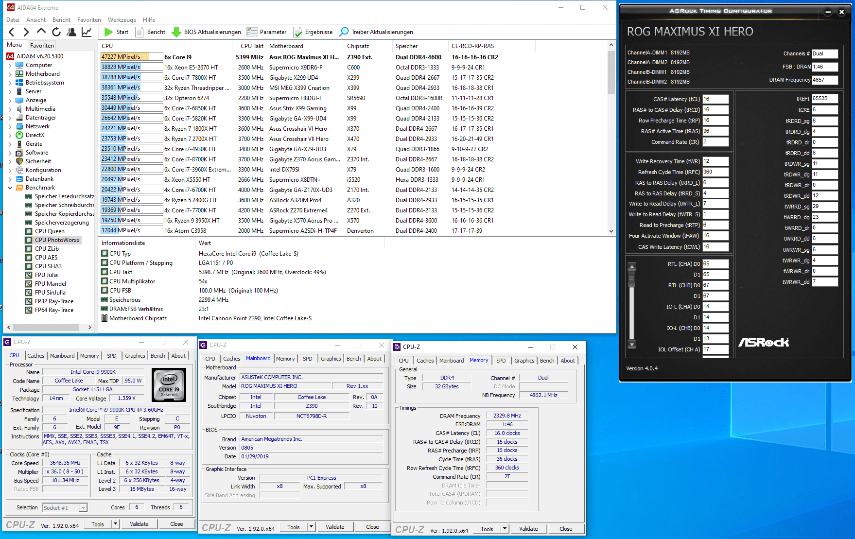Select the DirectX icon in tree
The image size is (855, 539).
click(19, 135)
